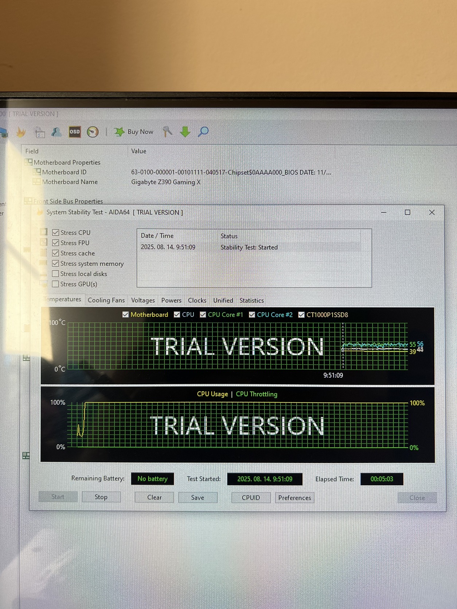
Task: Toggle the CT1000P1SSD8 graph checkbox
Action: (x=301, y=314)
